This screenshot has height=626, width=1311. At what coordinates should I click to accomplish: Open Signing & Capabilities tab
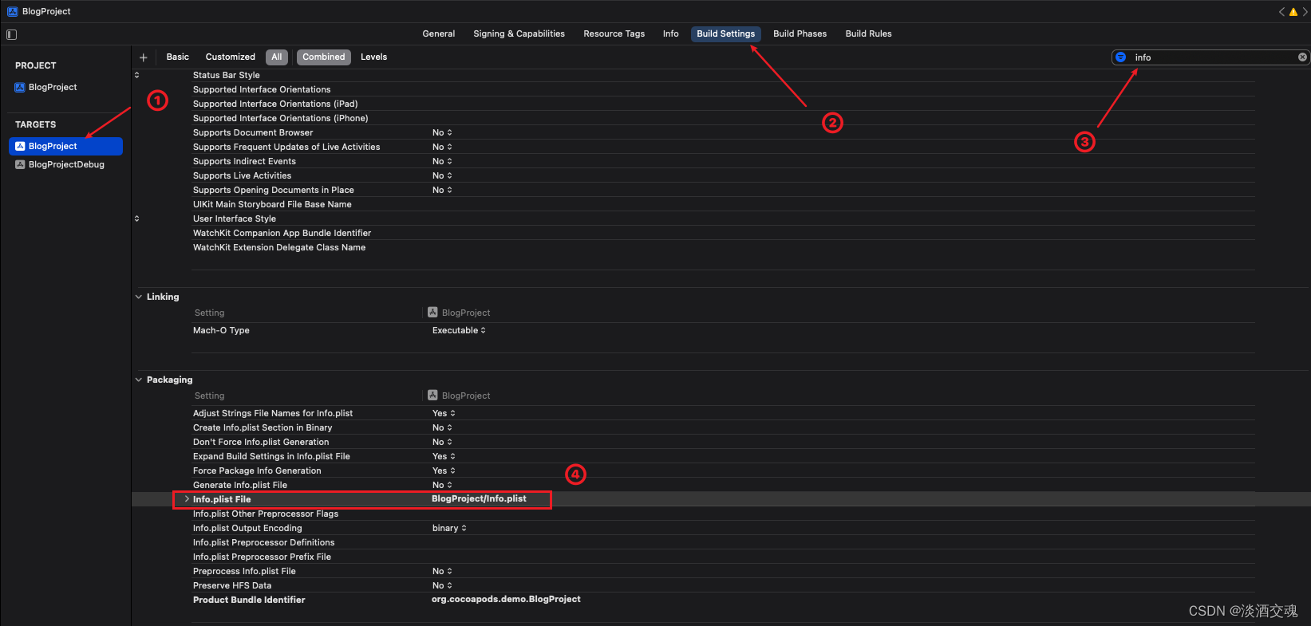click(519, 33)
